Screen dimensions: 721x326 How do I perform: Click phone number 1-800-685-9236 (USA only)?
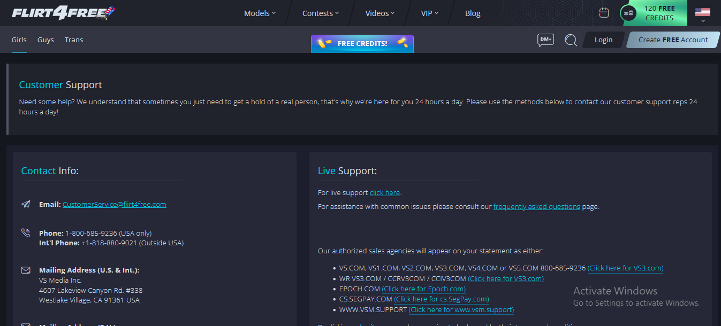(x=109, y=233)
